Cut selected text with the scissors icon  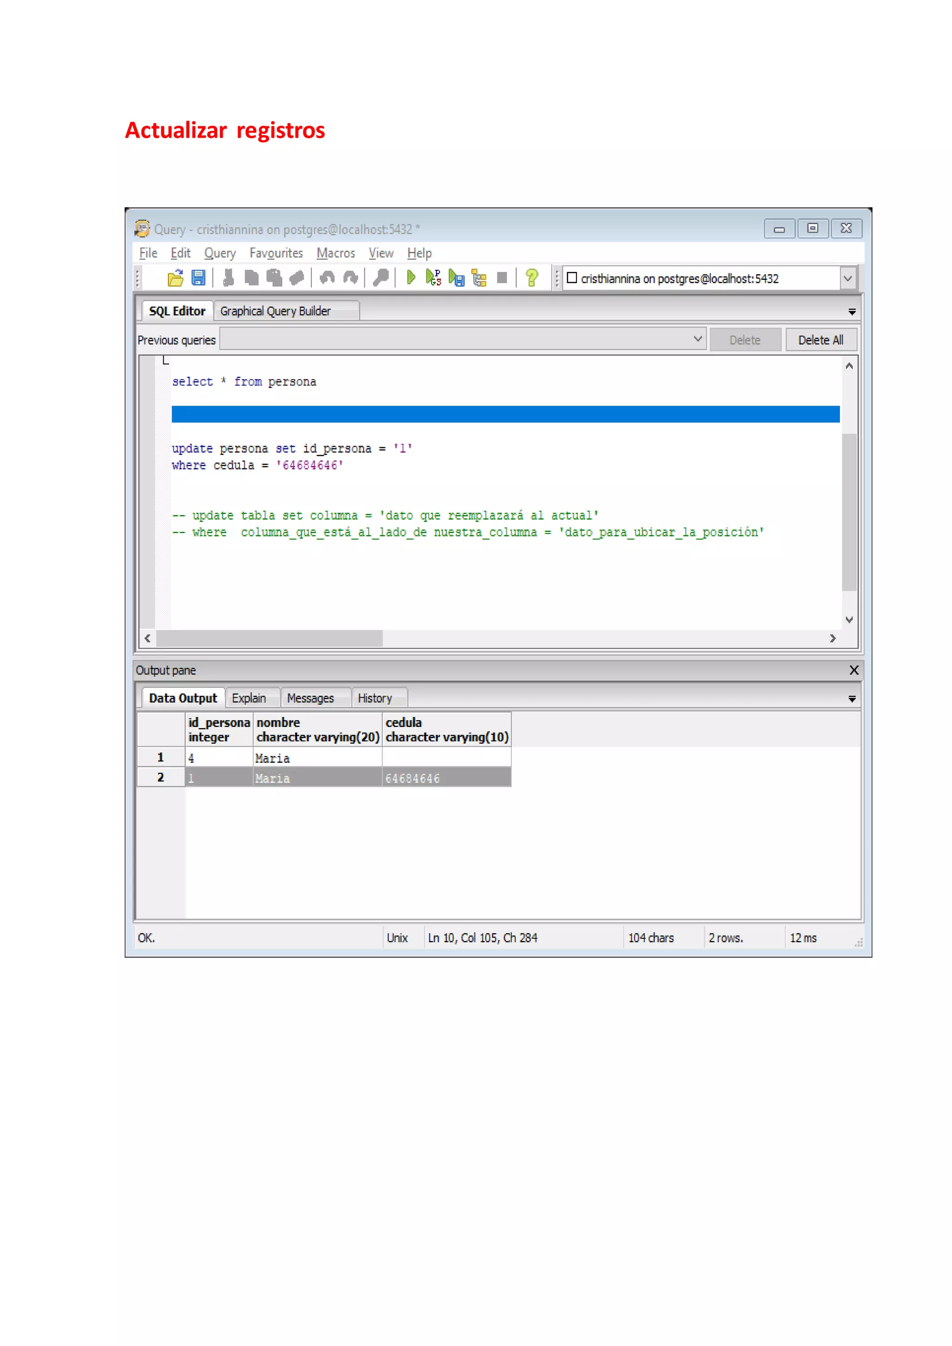229,277
